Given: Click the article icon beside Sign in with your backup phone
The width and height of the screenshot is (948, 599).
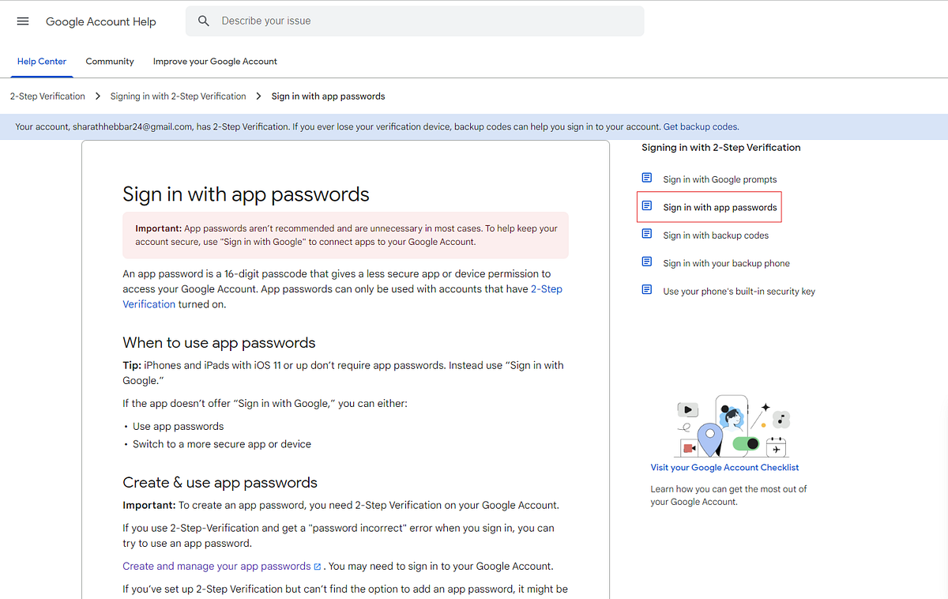Looking at the screenshot, I should coord(647,262).
